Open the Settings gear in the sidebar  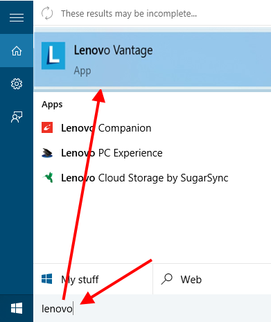[x=17, y=84]
